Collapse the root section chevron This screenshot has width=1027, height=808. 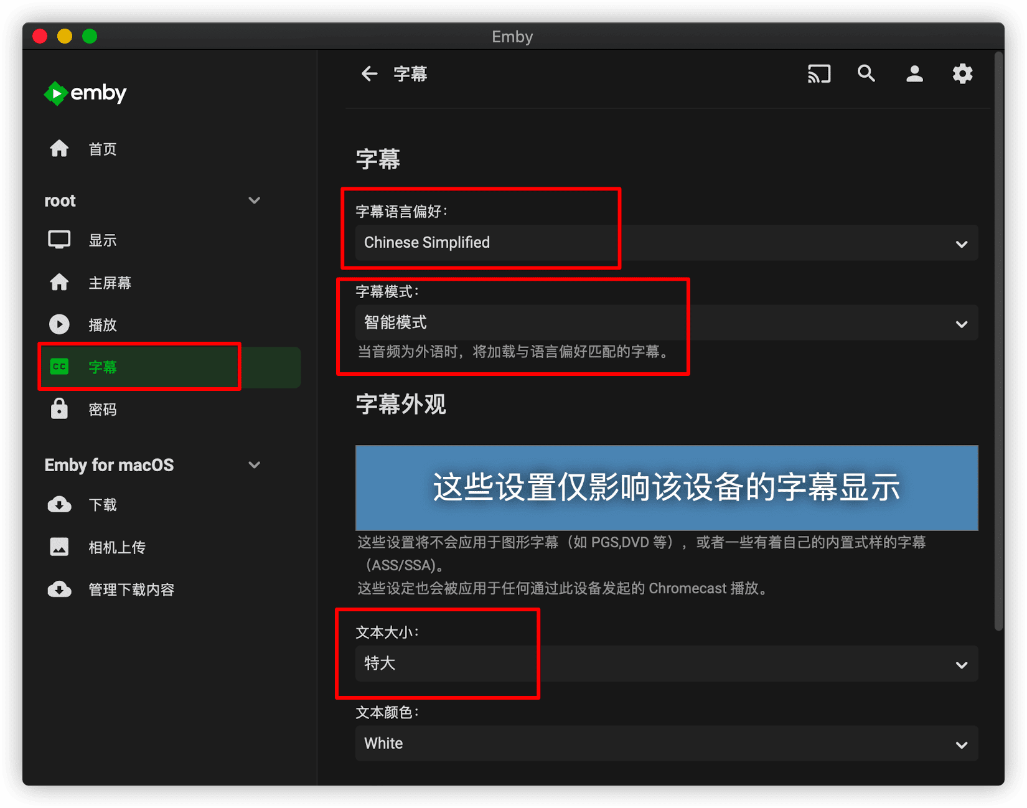tap(254, 200)
